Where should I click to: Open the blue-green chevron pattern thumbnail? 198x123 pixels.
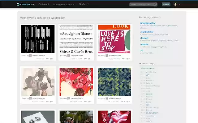tap(114, 82)
